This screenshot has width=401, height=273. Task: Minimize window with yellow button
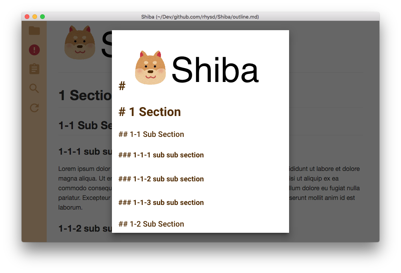pos(35,17)
